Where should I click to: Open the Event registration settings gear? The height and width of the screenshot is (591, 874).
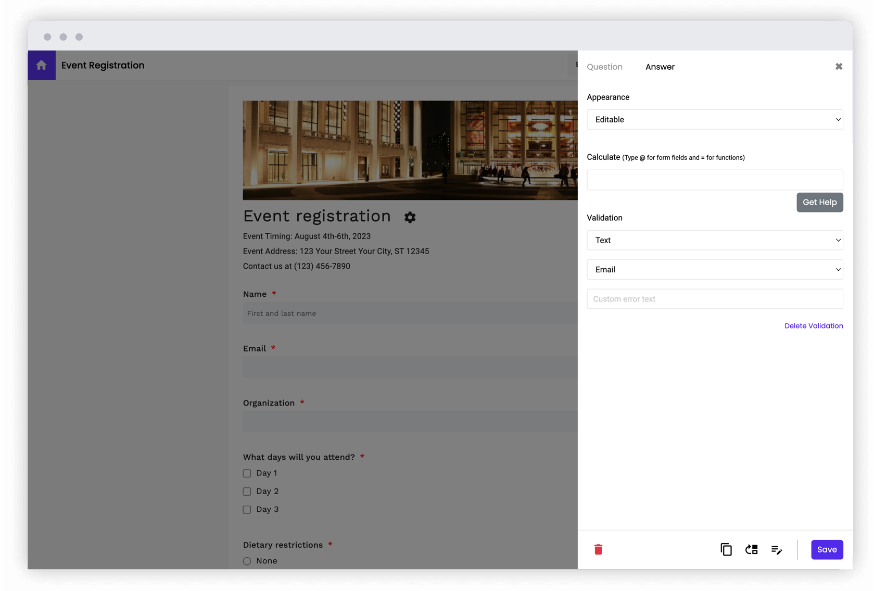click(410, 217)
